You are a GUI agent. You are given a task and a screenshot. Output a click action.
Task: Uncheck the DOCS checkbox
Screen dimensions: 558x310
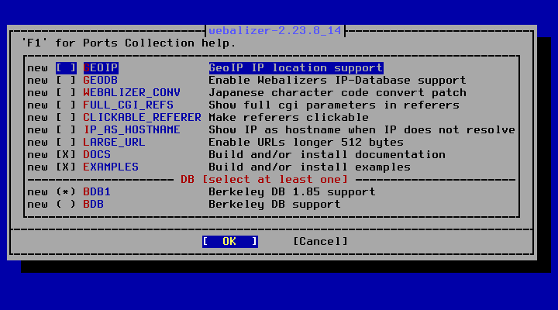pos(66,154)
